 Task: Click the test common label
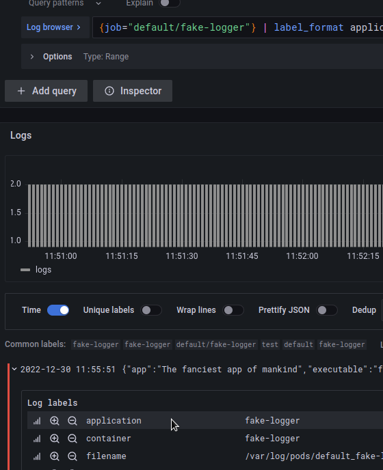pos(270,345)
